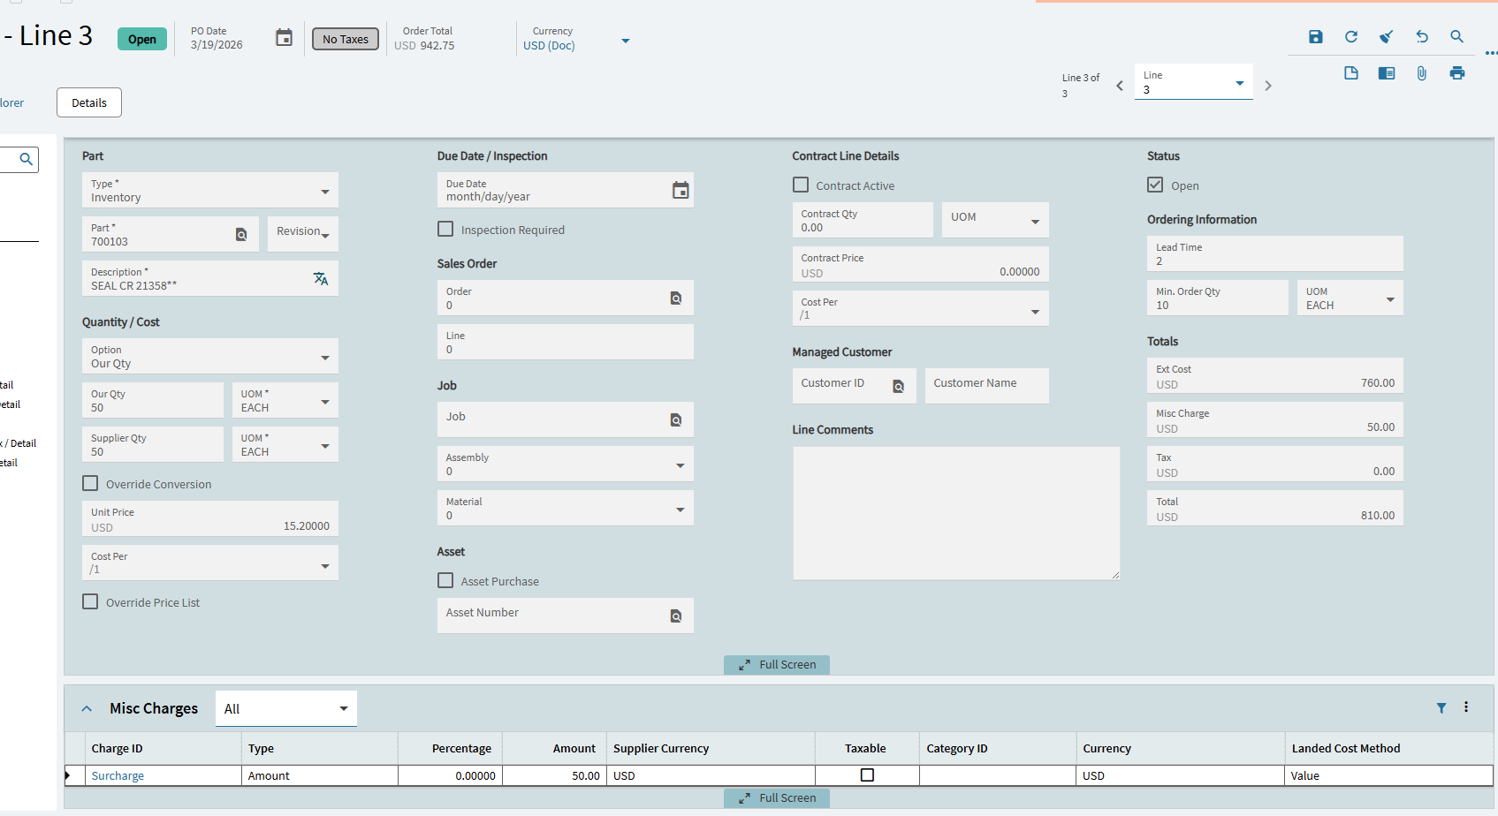Open the PO Date calendar picker
Image resolution: width=1498 pixels, height=816 pixels.
click(x=284, y=37)
